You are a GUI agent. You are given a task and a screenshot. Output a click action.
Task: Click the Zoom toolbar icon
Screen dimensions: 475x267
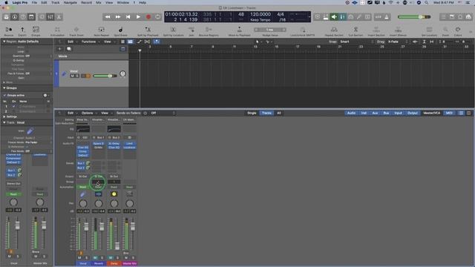click(445, 31)
